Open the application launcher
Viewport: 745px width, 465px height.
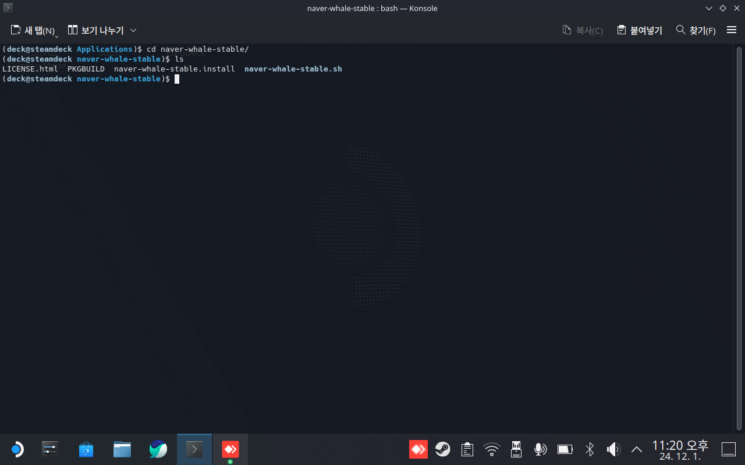tap(16, 449)
